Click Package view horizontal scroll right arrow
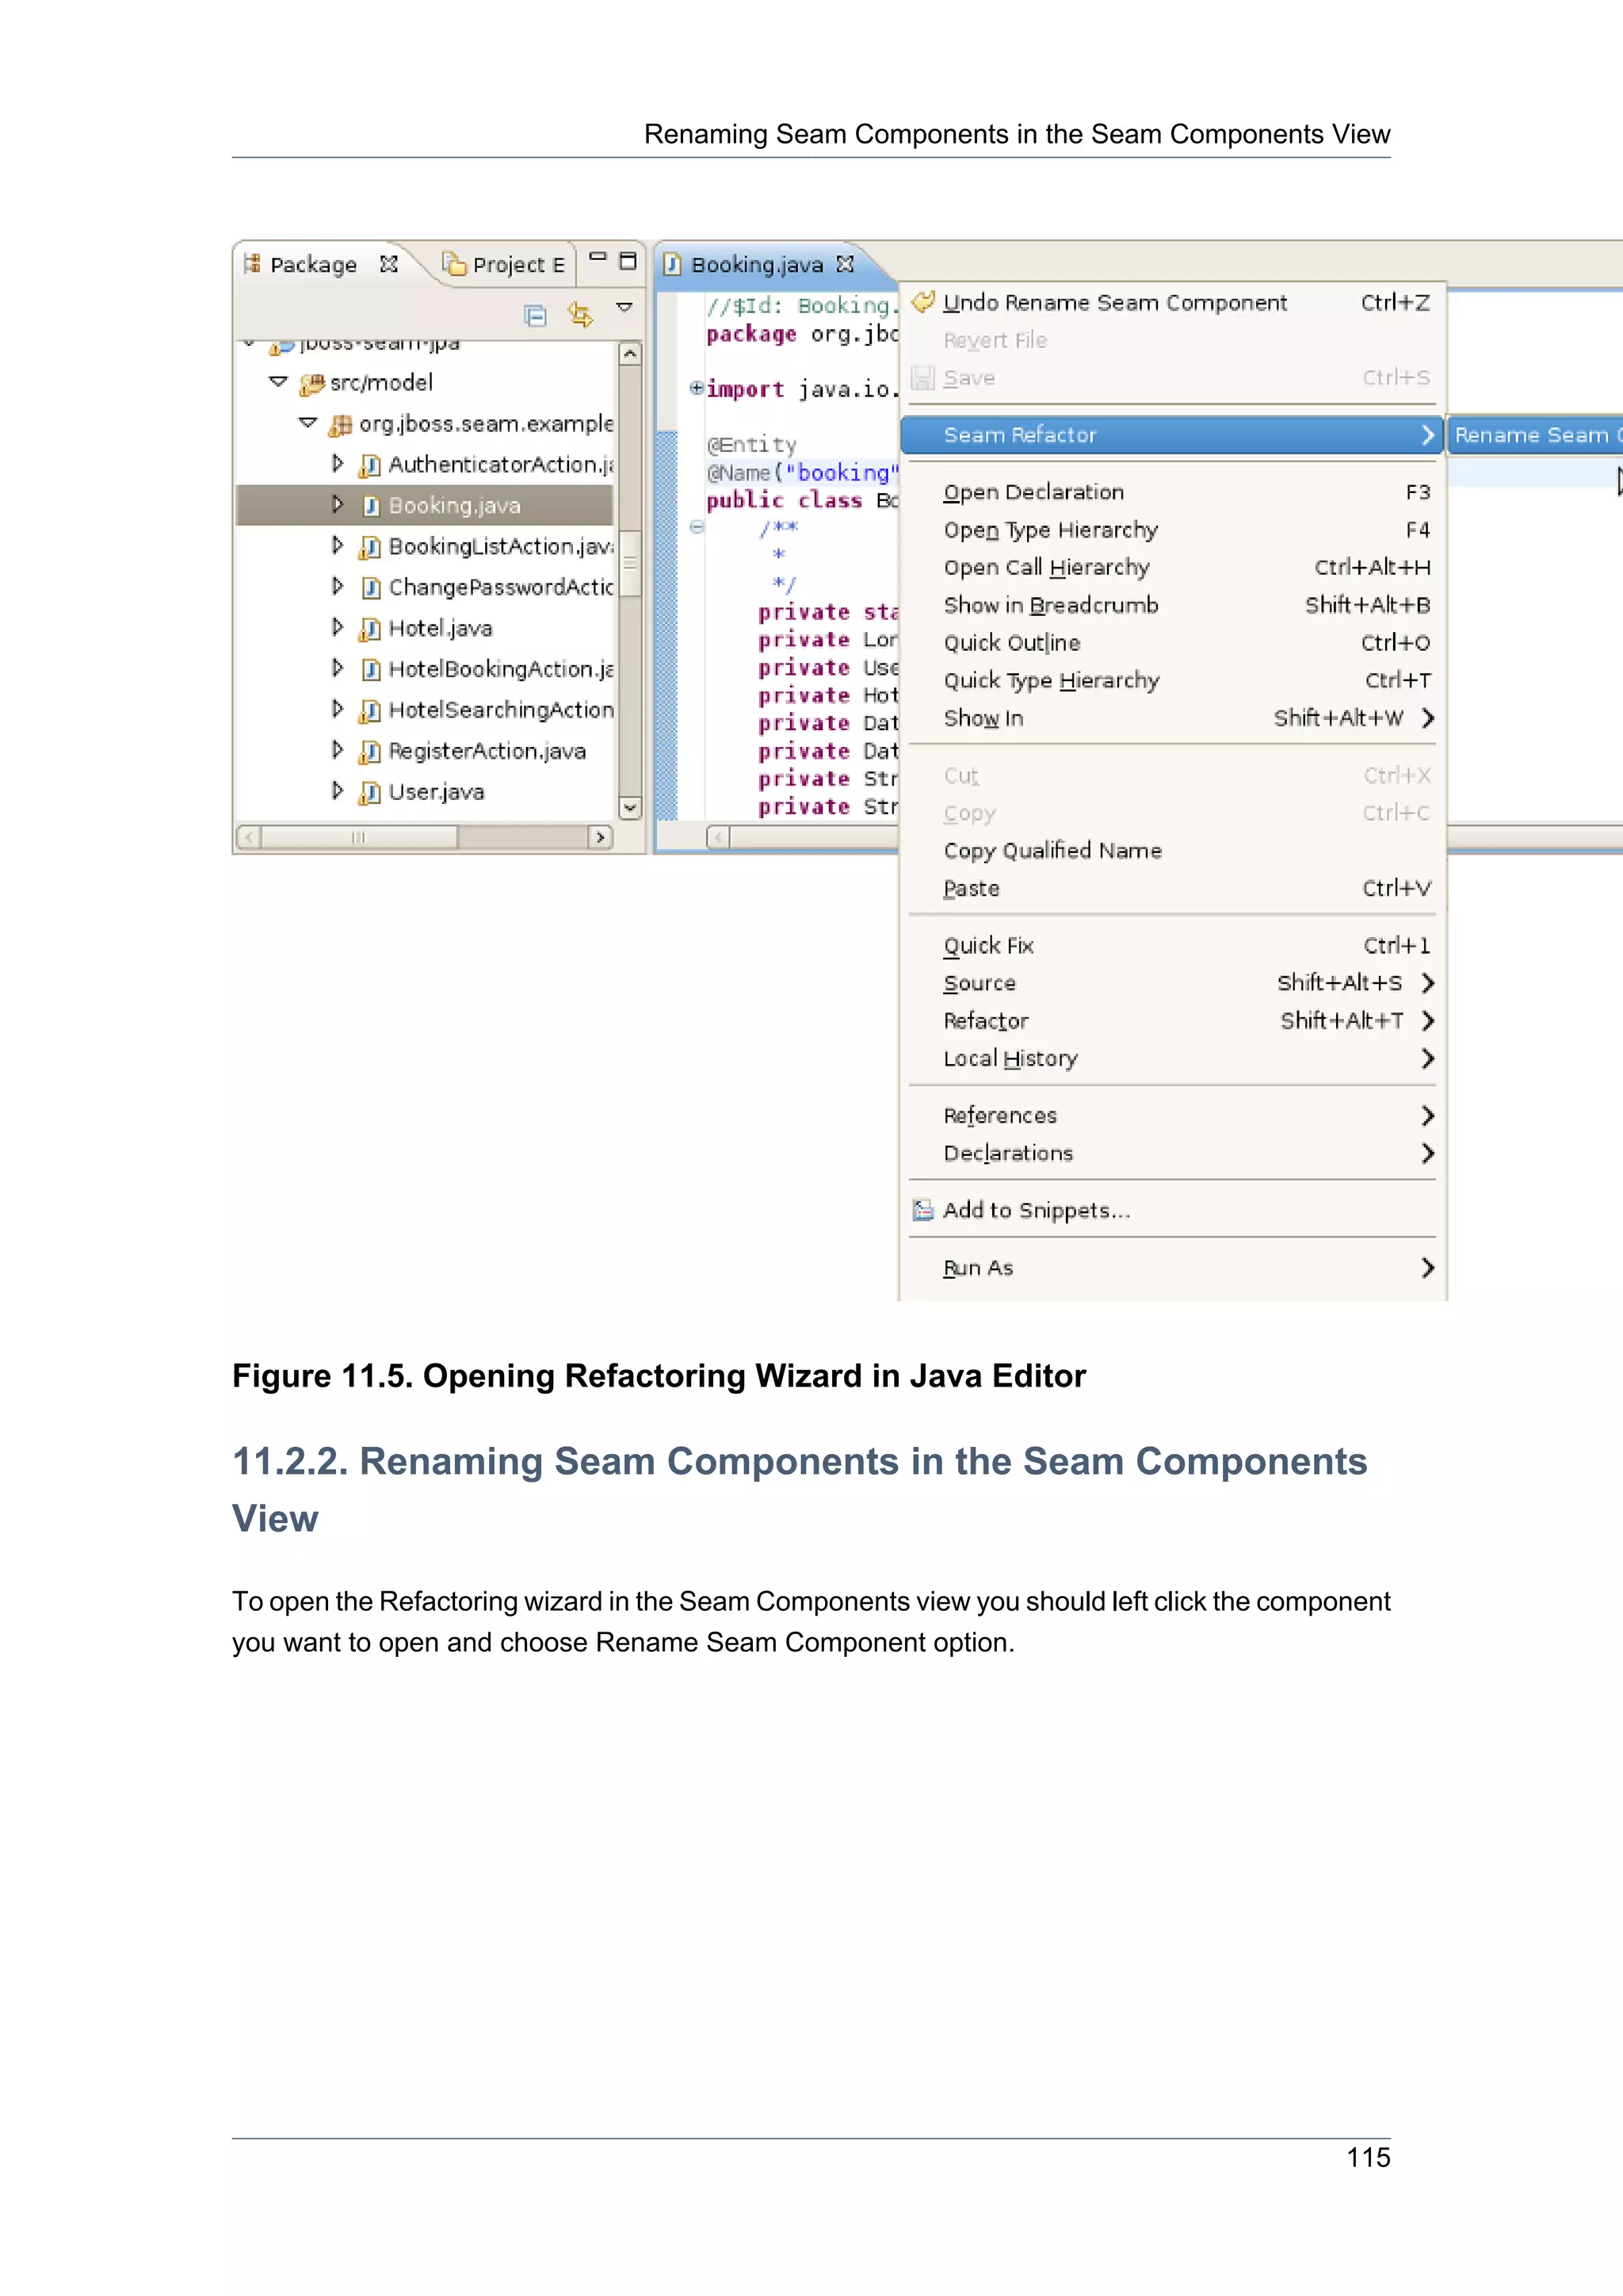Image resolution: width=1623 pixels, height=2296 pixels. point(600,837)
